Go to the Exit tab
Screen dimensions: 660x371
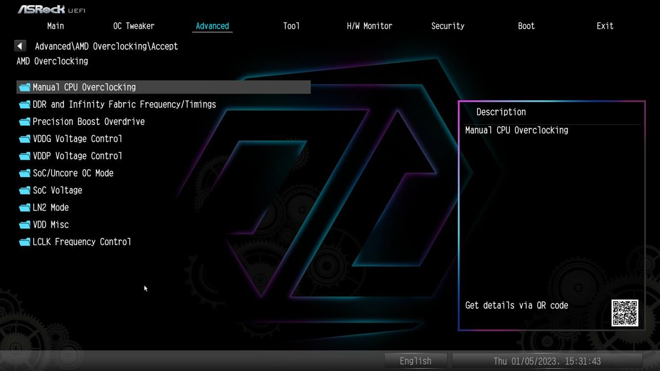point(605,26)
